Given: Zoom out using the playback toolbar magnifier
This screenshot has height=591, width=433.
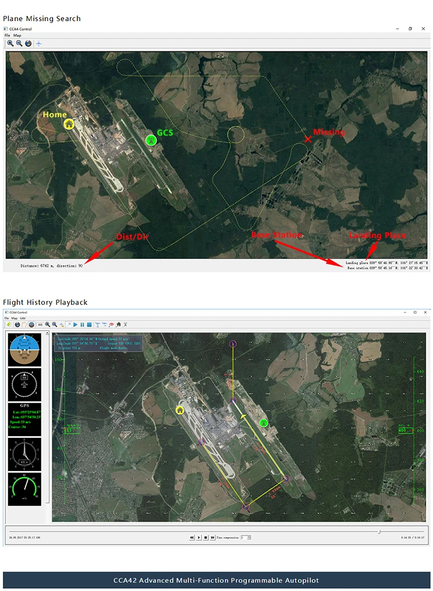Looking at the screenshot, I should click(55, 325).
